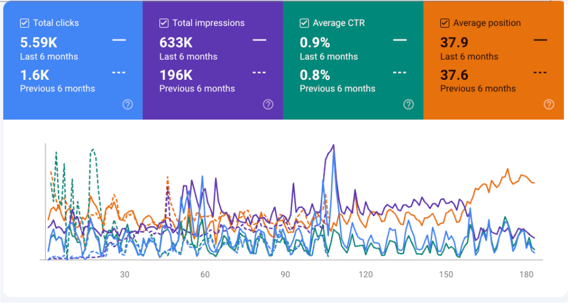The image size is (571, 306).
Task: Disable the Average CTR checkbox
Action: [304, 23]
